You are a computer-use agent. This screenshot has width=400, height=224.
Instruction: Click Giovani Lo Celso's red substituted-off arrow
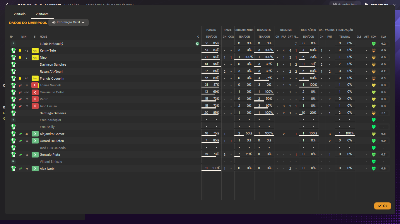point(35,92)
